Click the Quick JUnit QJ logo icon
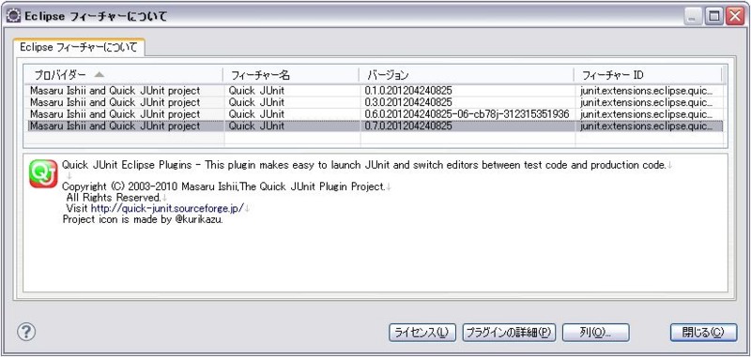The image size is (751, 357). point(43,173)
